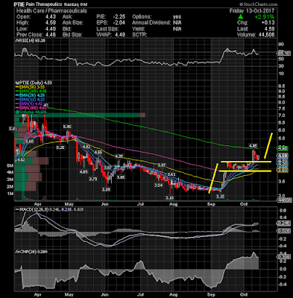
Task: Click the 4.59 last price axis tag
Action: (x=283, y=156)
